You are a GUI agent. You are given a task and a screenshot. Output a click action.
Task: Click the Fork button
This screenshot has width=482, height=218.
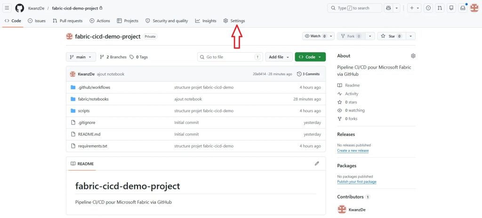pyautogui.click(x=351, y=36)
